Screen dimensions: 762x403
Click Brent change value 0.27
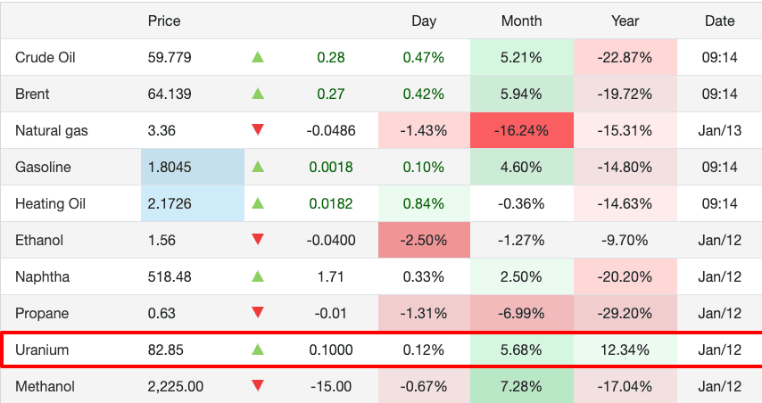[x=331, y=94]
